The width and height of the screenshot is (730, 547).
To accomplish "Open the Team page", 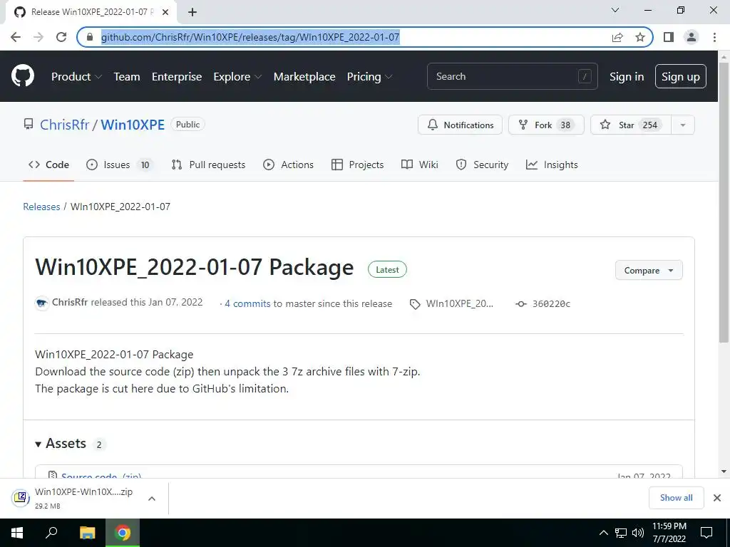I will (x=127, y=76).
